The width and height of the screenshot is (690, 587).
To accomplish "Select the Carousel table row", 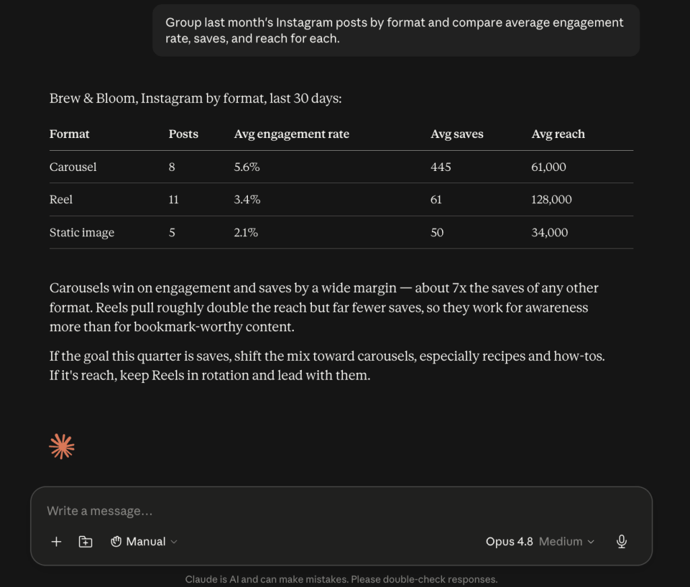I will coord(341,167).
